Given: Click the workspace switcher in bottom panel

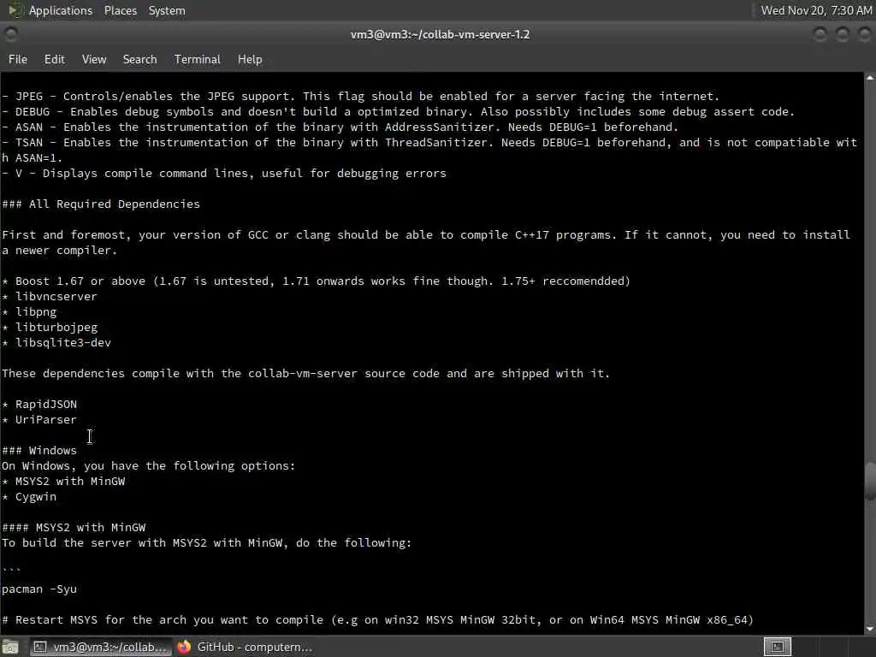Looking at the screenshot, I should pyautogui.click(x=777, y=647).
